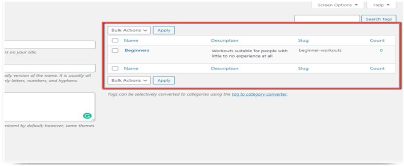Open the Screen Options panel

(x=337, y=5)
